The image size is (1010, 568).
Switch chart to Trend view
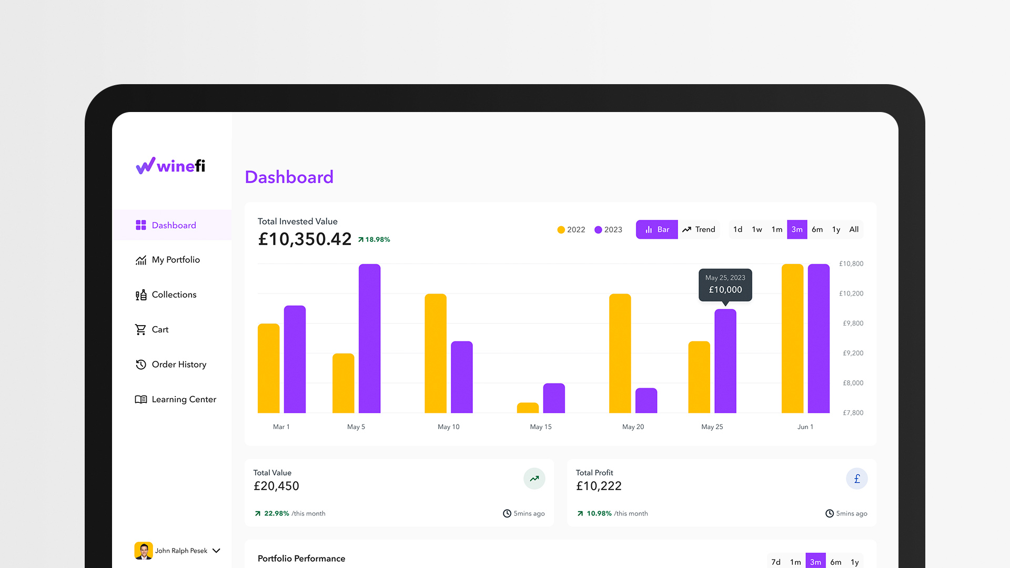click(699, 229)
